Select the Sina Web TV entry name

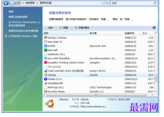(x=55, y=42)
